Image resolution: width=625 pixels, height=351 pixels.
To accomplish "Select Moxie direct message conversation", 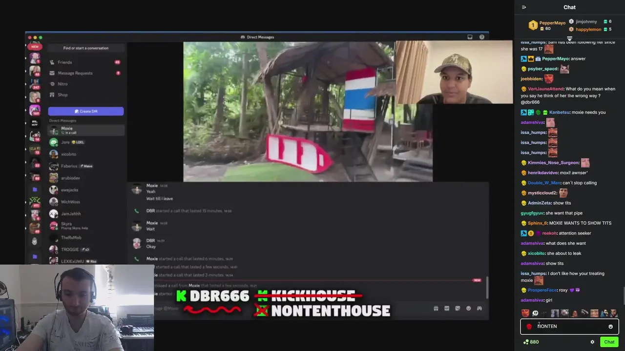I will pos(86,130).
